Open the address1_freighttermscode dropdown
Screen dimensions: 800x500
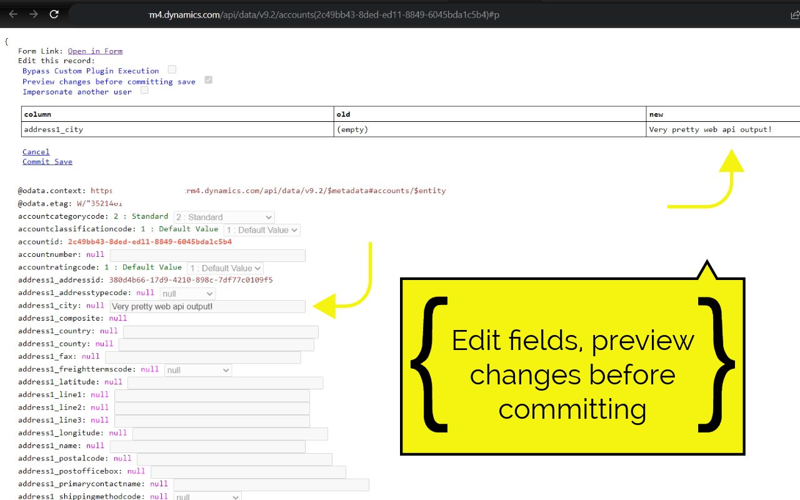[198, 370]
